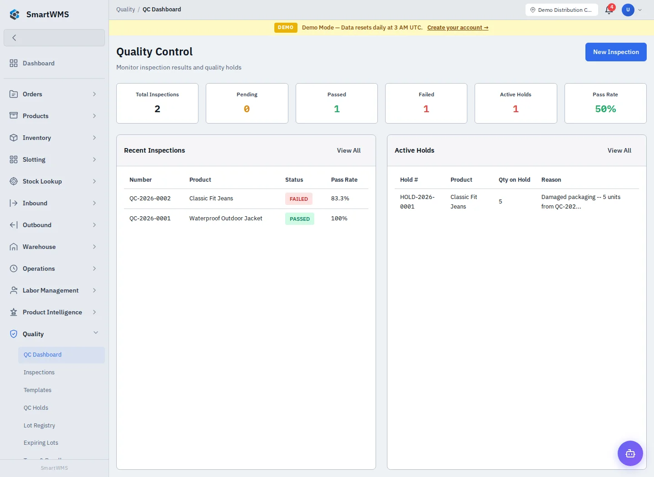Click the Labor Management person icon

point(14,290)
